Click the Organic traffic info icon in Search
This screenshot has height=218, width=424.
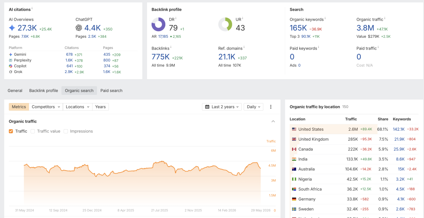(x=385, y=18)
